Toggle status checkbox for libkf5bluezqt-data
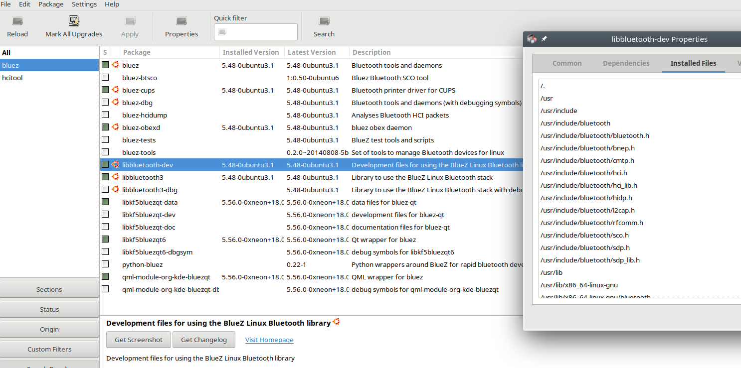 (x=105, y=202)
